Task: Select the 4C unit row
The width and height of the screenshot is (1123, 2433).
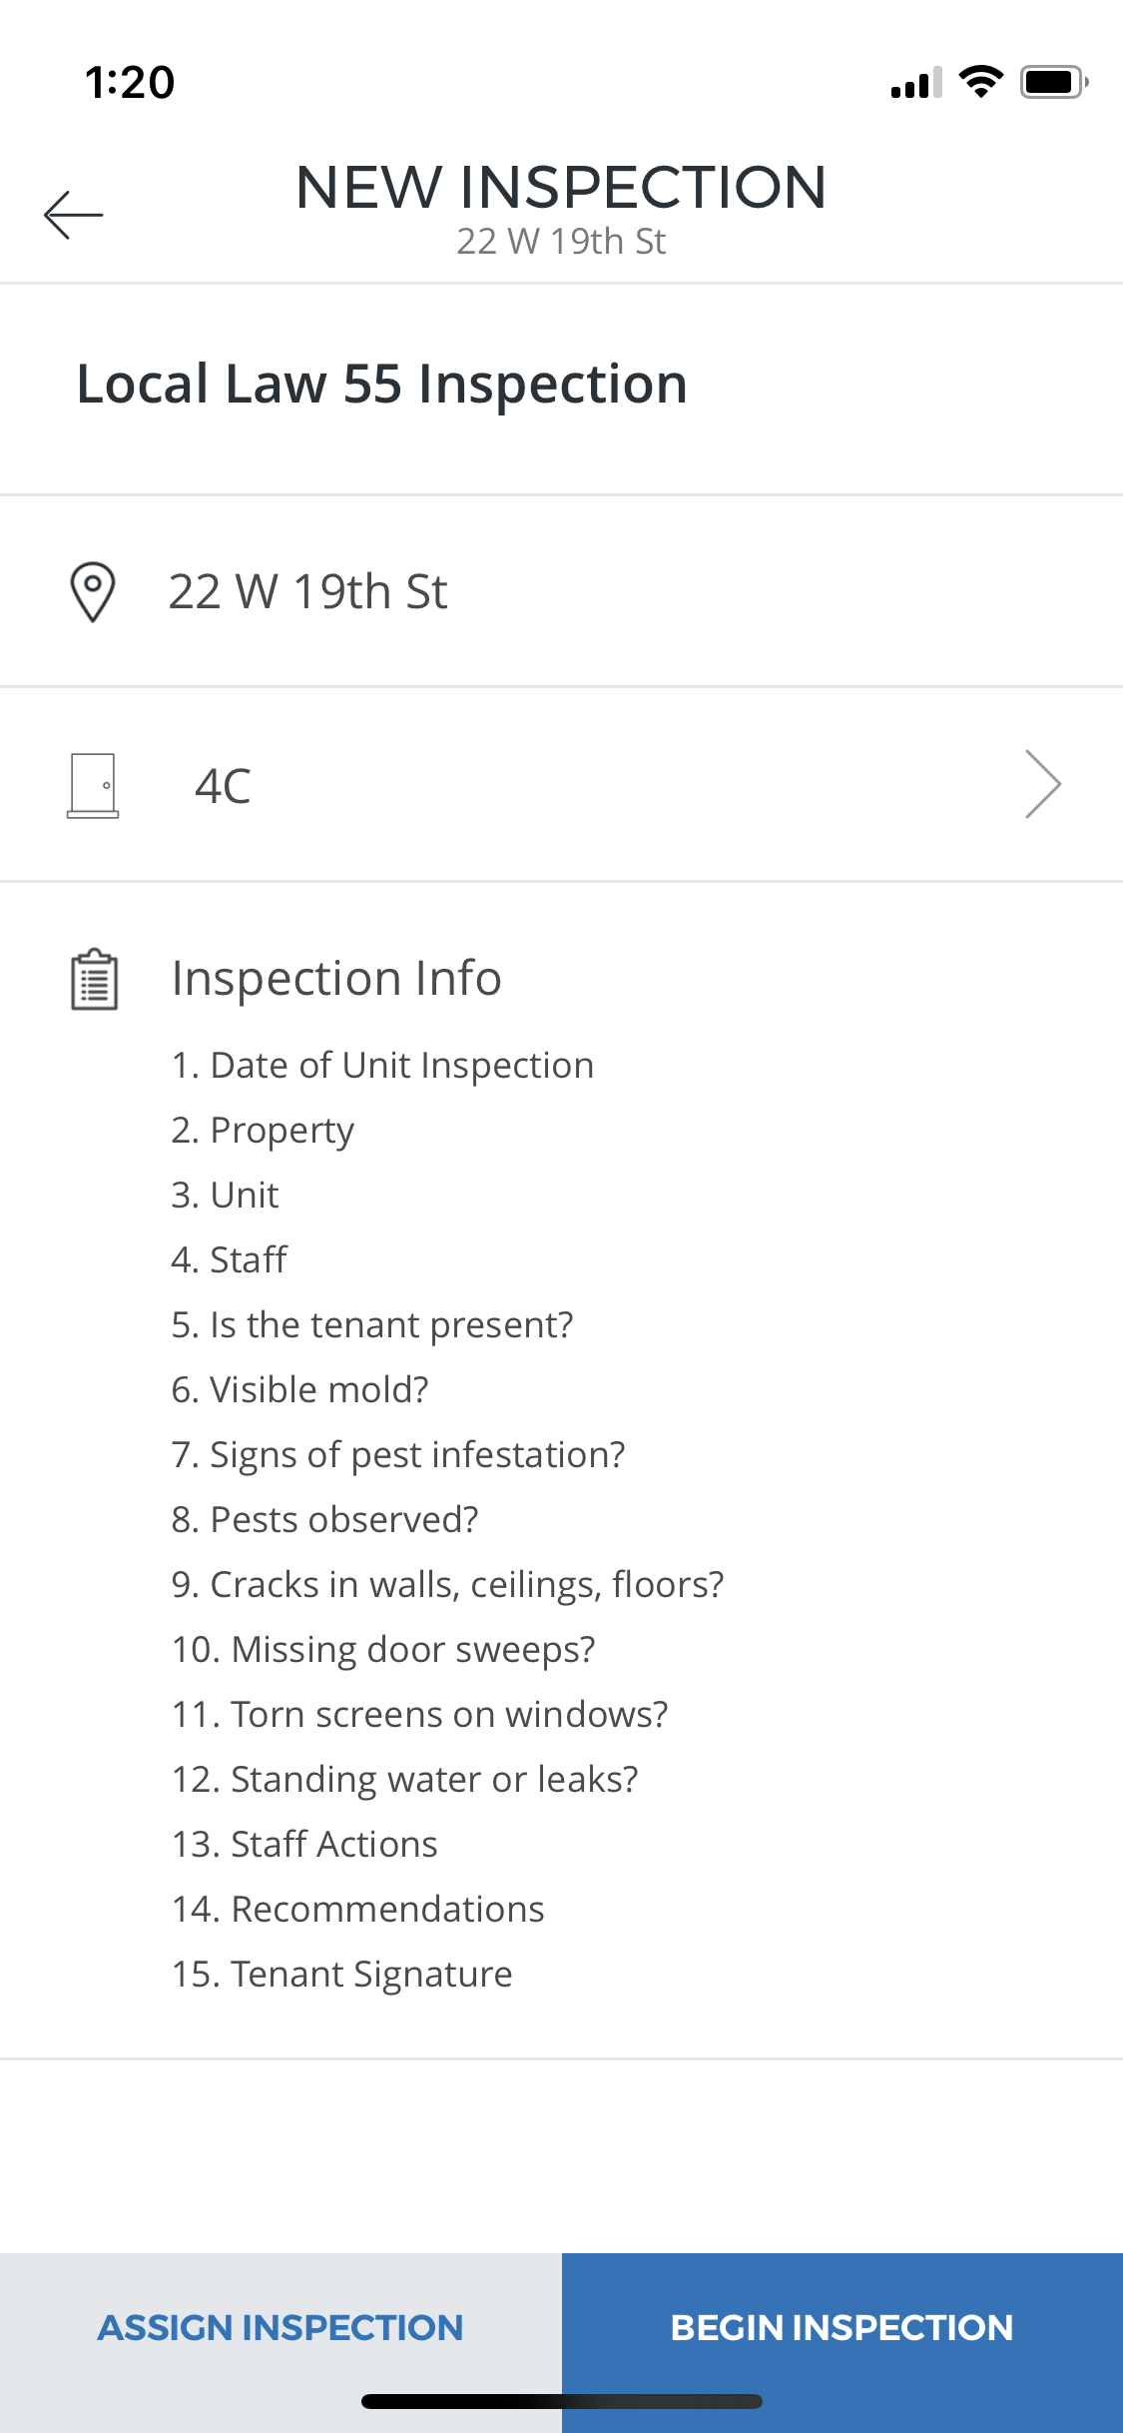Action: click(x=561, y=785)
